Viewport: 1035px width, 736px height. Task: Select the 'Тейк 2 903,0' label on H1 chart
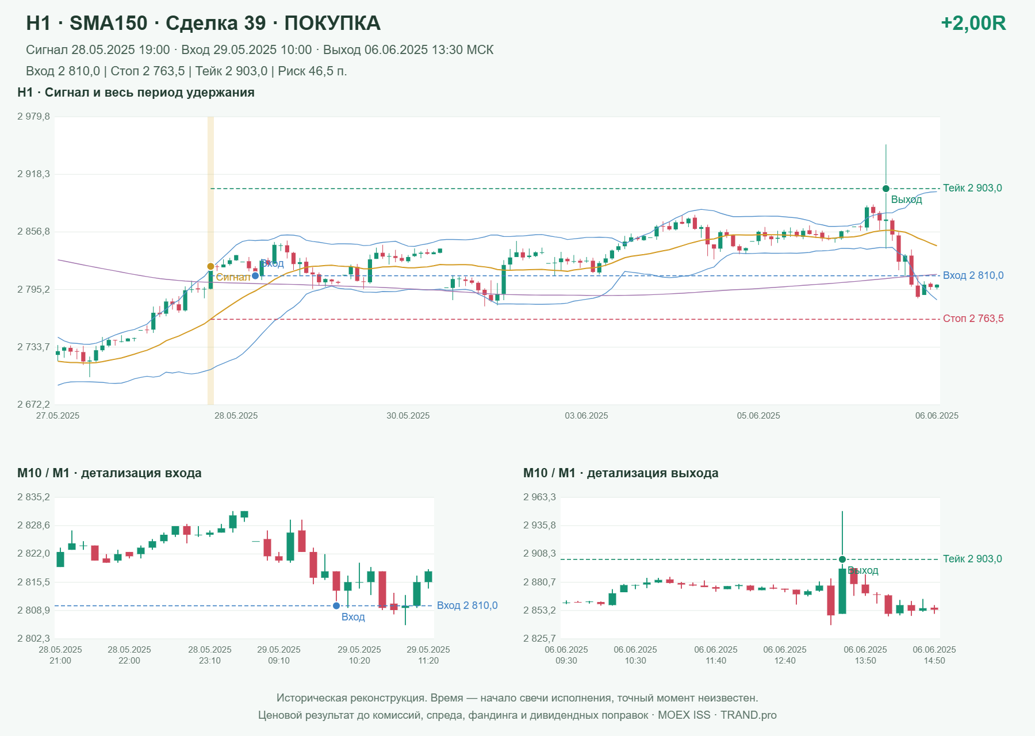[972, 188]
